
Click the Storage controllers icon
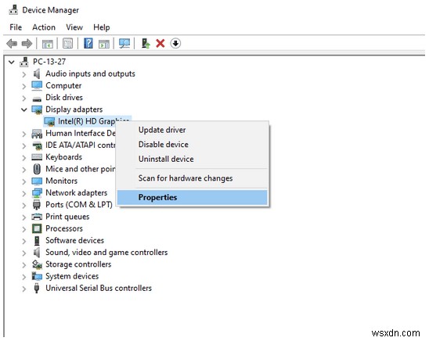click(37, 264)
